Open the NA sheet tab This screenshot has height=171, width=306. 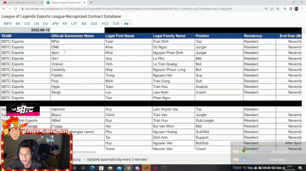tap(84, 24)
